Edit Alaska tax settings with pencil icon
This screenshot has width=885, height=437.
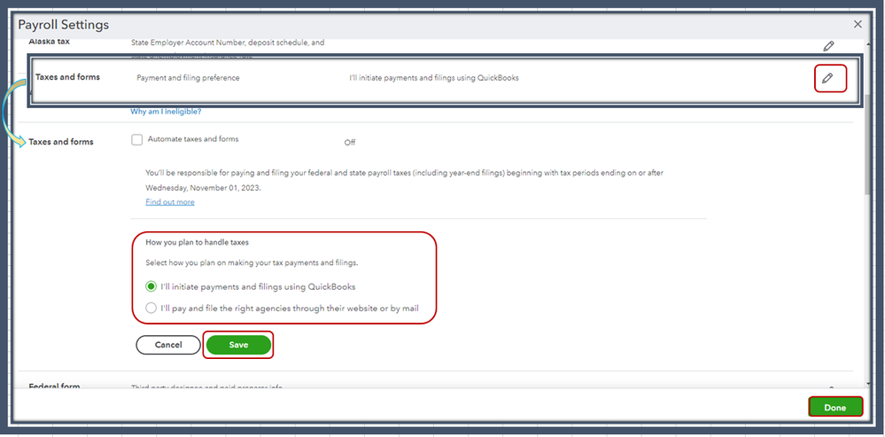click(828, 46)
